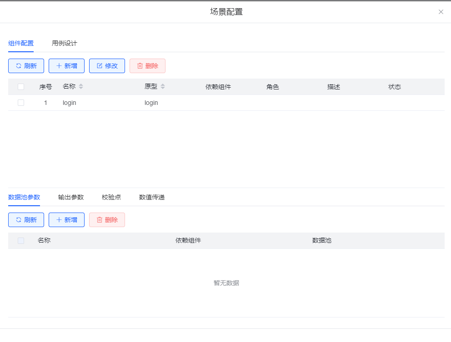Tick the header checkbox in the 数据池参数 table
Screen dimensions: 451x342
(21, 241)
